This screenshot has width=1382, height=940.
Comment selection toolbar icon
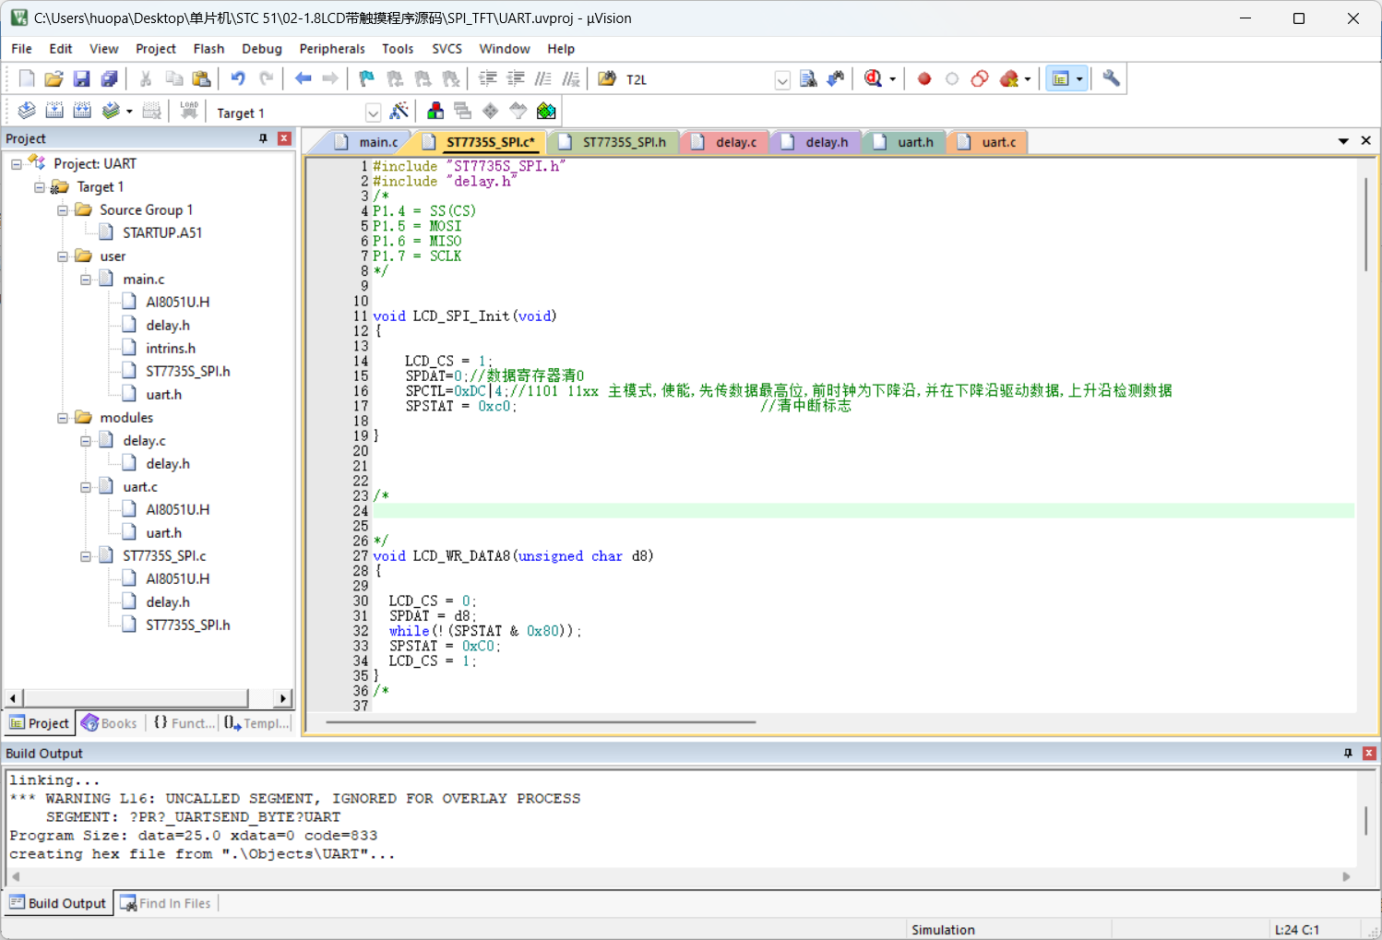click(x=543, y=79)
